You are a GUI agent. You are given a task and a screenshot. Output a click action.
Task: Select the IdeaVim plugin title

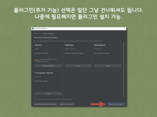pos(38,45)
